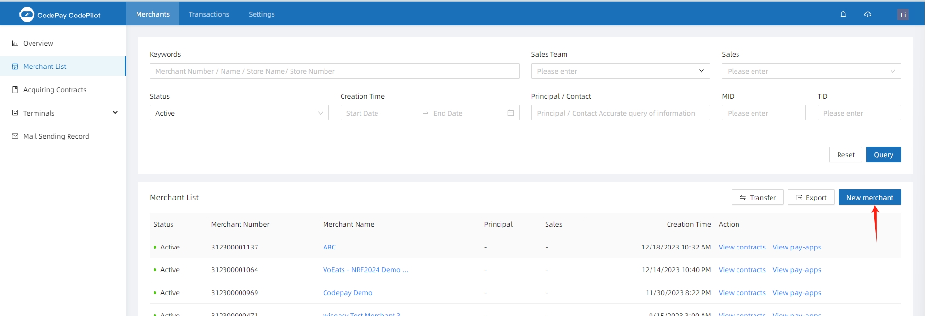
Task: Focus the Principal / Contact input
Action: point(620,113)
